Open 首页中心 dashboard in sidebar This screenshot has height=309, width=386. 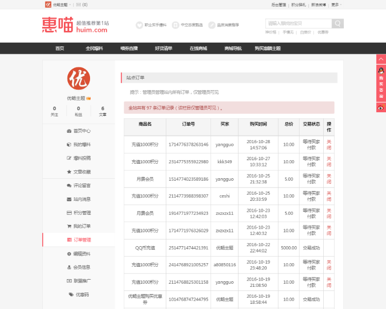pos(79,131)
